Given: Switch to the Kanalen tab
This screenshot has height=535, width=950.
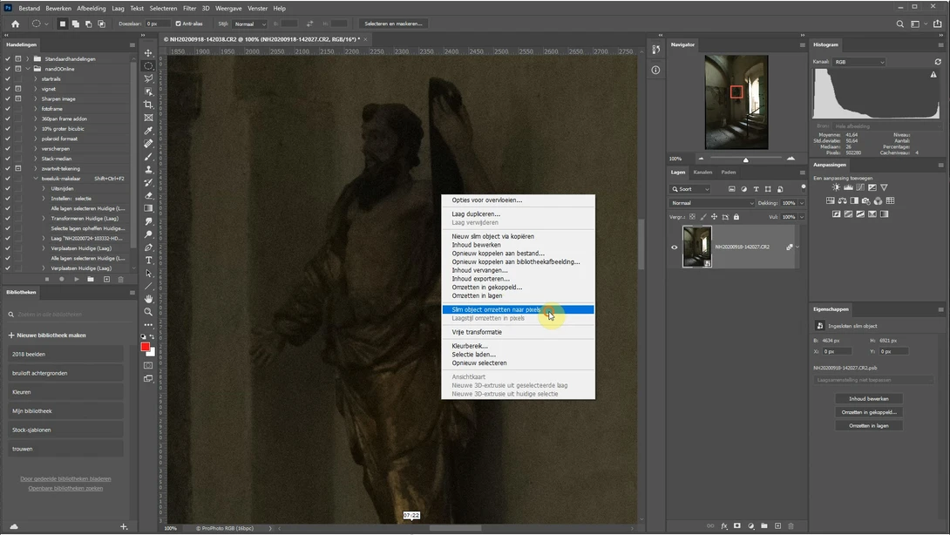Looking at the screenshot, I should point(702,172).
